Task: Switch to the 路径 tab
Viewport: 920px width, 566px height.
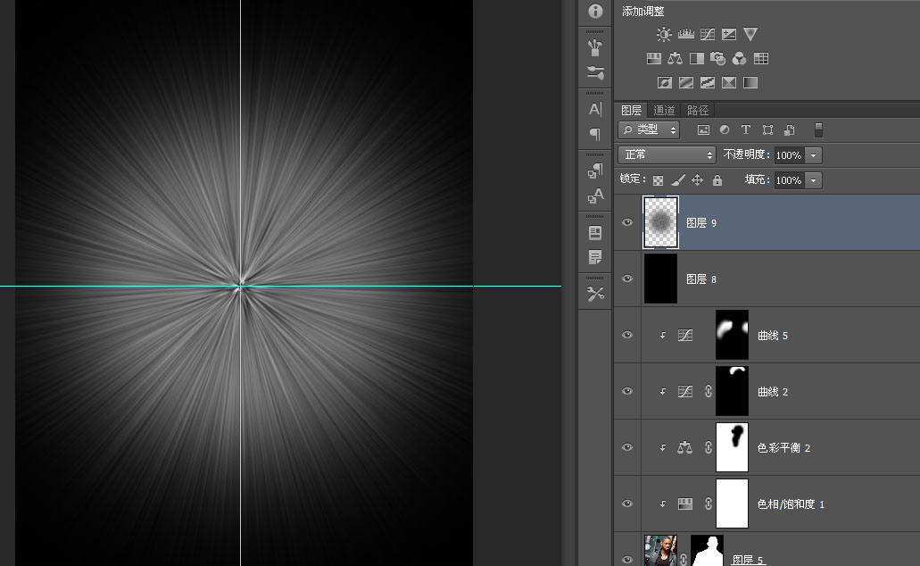Action: click(698, 111)
